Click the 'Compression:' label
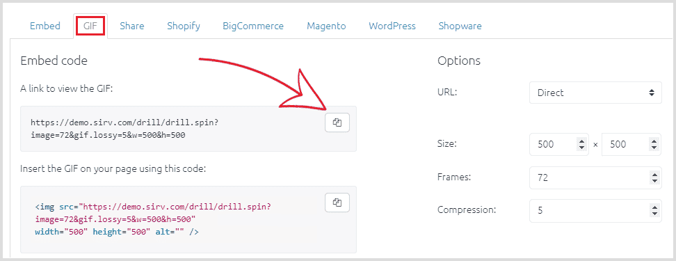Image resolution: width=676 pixels, height=261 pixels. tap(467, 210)
